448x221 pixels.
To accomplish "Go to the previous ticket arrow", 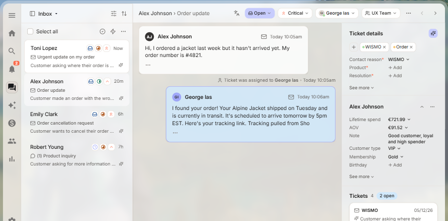I will tap(422, 13).
